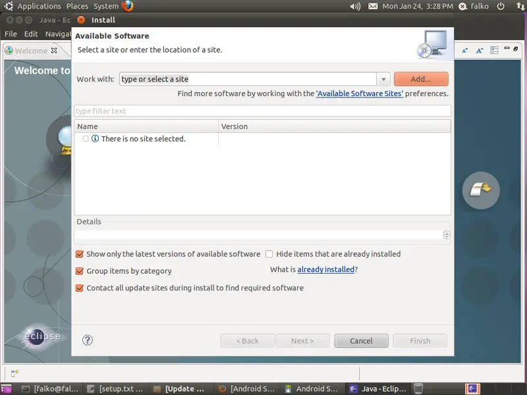The width and height of the screenshot is (527, 395).
Task: Open the trash icon in bottom panel
Action: (x=418, y=388)
